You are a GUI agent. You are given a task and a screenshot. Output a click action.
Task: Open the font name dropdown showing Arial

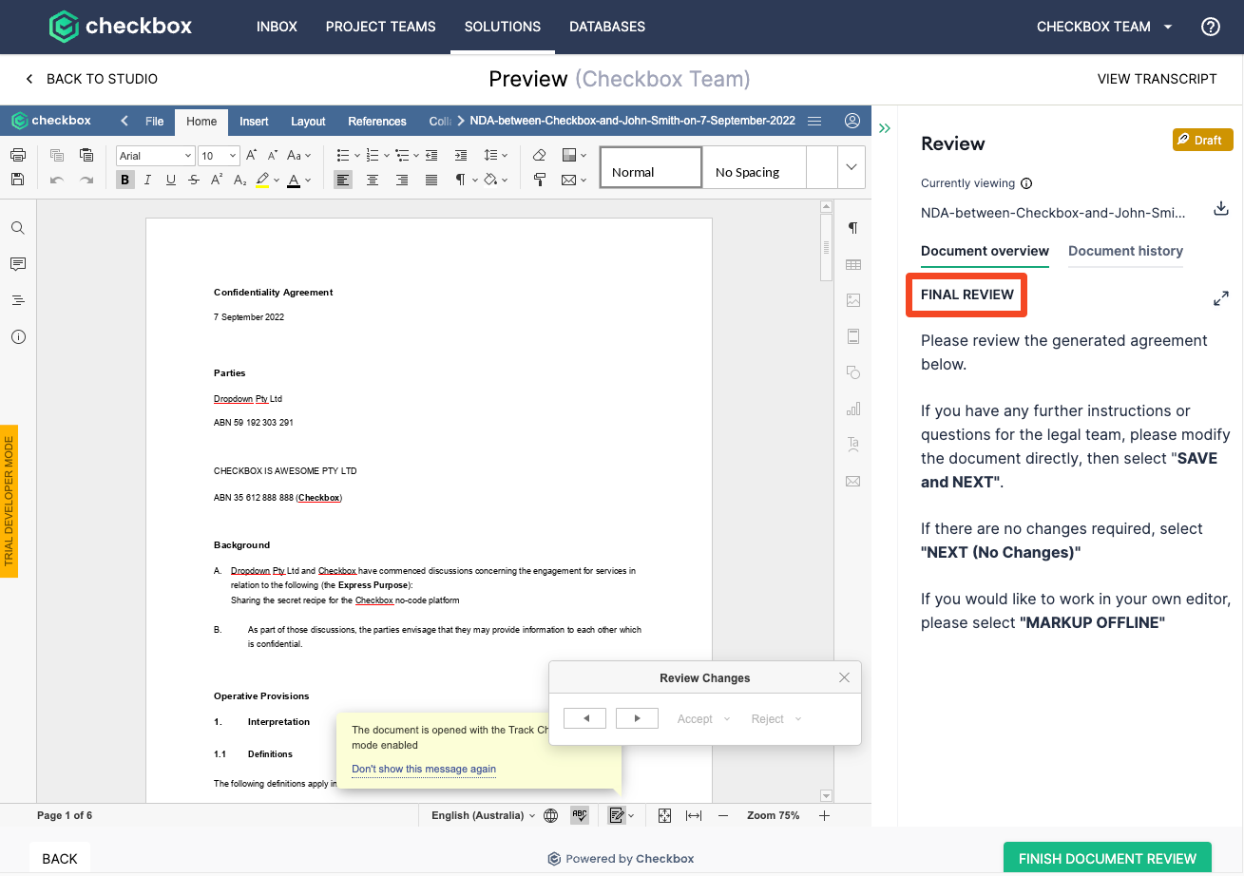coord(155,156)
